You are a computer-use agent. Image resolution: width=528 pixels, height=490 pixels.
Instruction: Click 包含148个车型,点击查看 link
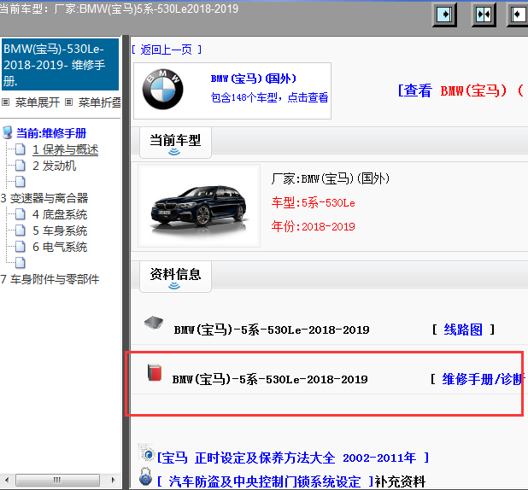[269, 97]
